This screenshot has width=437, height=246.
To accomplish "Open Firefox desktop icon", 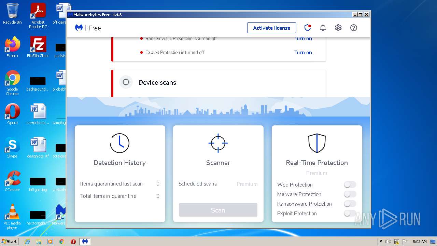I will (x=12, y=47).
